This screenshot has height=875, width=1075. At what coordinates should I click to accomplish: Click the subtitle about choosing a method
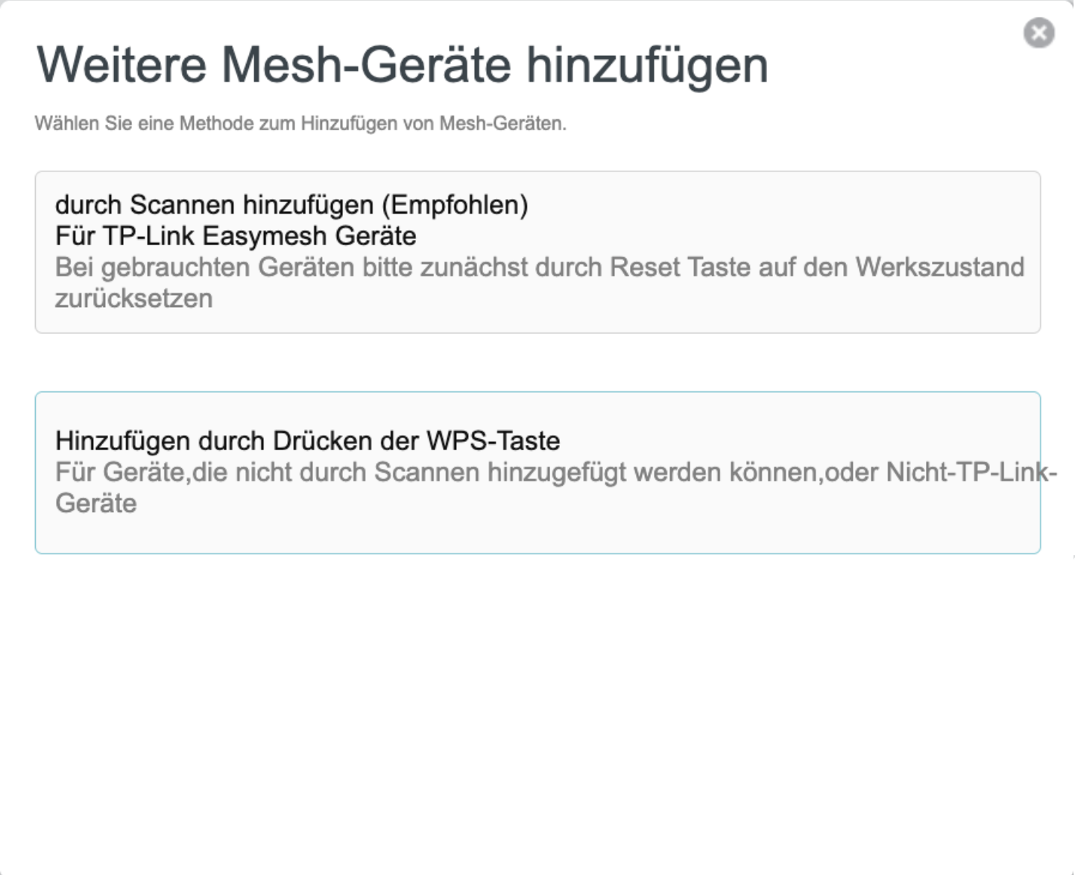[x=300, y=122]
